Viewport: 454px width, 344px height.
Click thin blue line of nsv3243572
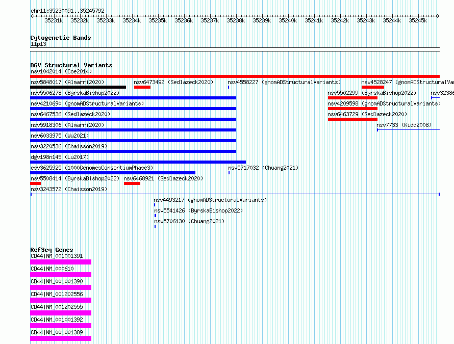[x=235, y=194]
